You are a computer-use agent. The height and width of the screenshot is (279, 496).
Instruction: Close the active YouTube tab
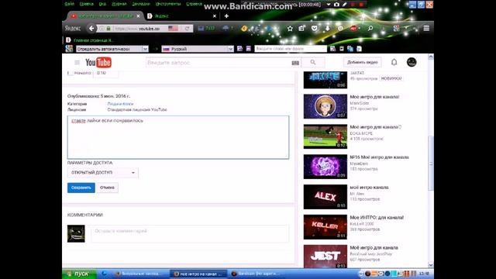pyautogui.click(x=138, y=15)
